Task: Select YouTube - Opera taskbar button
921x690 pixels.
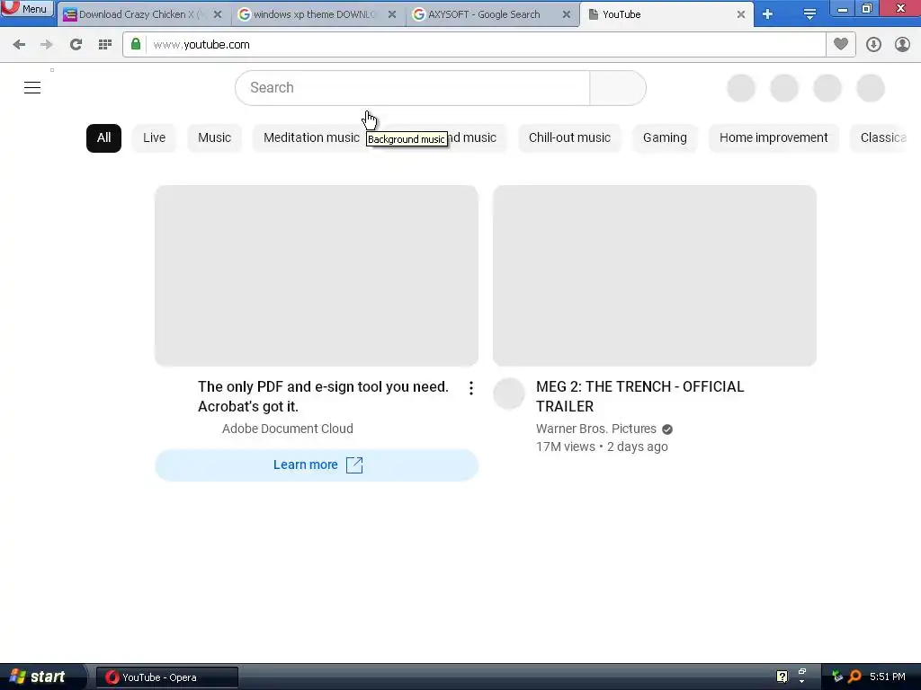Action: (166, 677)
